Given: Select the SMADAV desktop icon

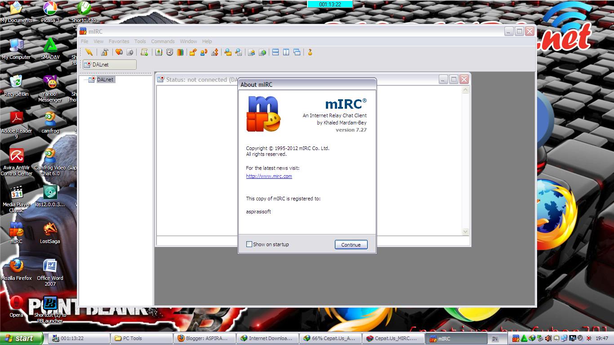Looking at the screenshot, I should [50, 49].
